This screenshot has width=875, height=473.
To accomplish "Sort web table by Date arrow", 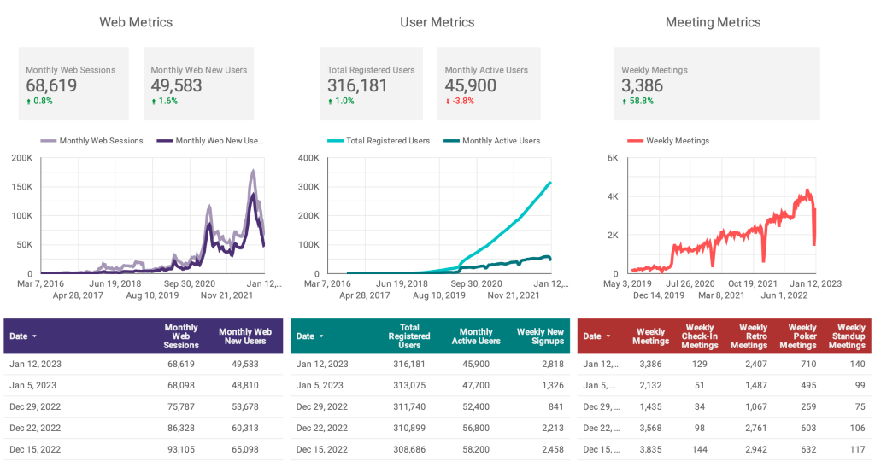I will (34, 336).
